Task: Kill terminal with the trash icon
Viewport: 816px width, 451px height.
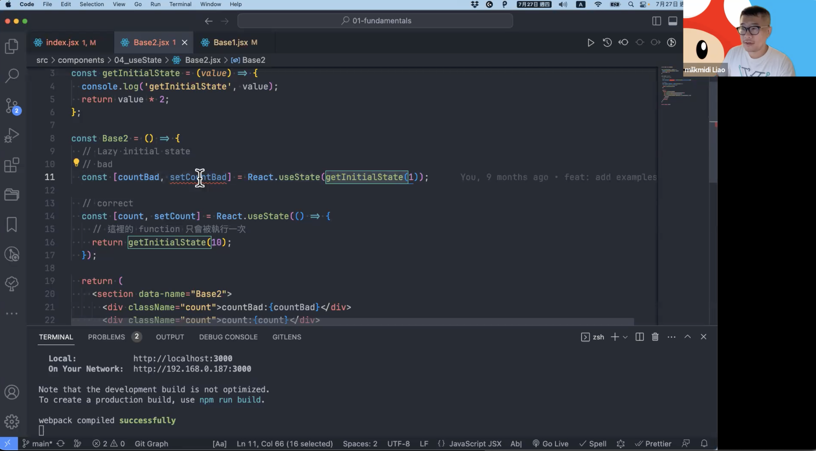Action: pyautogui.click(x=655, y=337)
